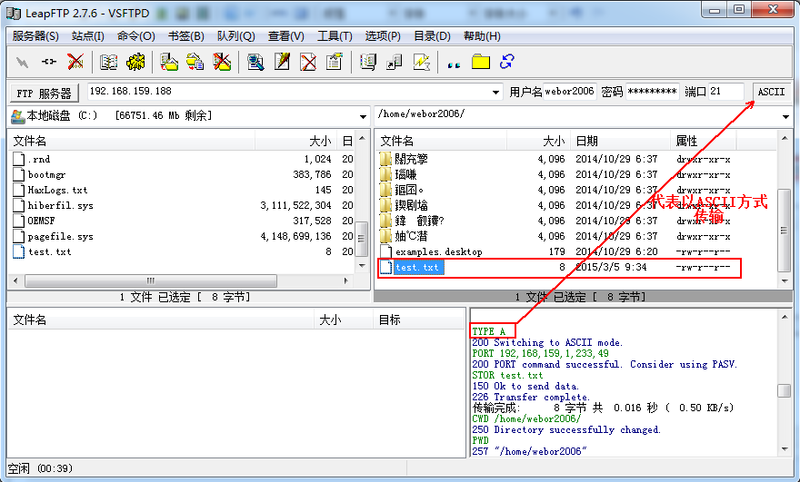Open the 目录(D) menu
800x482 pixels.
coord(432,36)
